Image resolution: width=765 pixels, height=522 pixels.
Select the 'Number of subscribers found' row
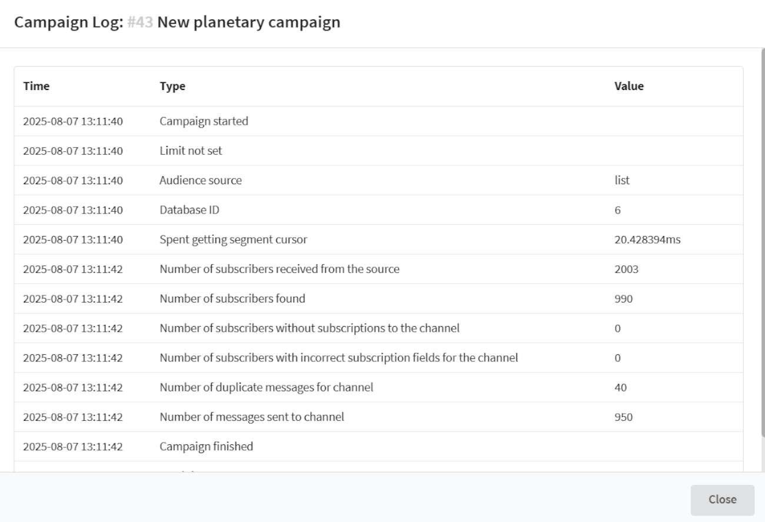(232, 298)
